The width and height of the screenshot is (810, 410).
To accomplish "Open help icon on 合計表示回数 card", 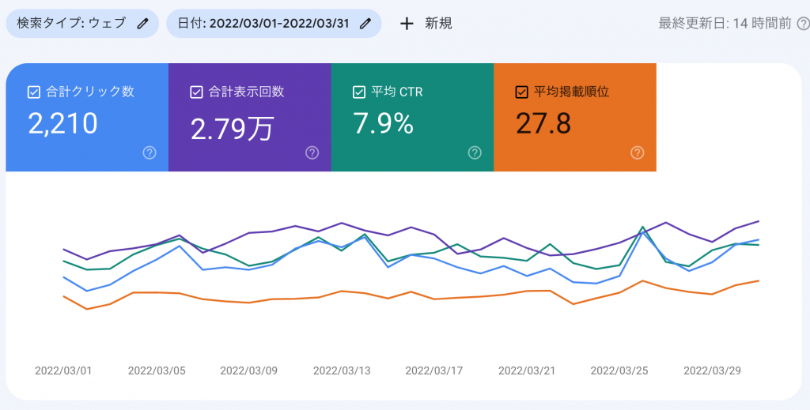I will (x=312, y=152).
